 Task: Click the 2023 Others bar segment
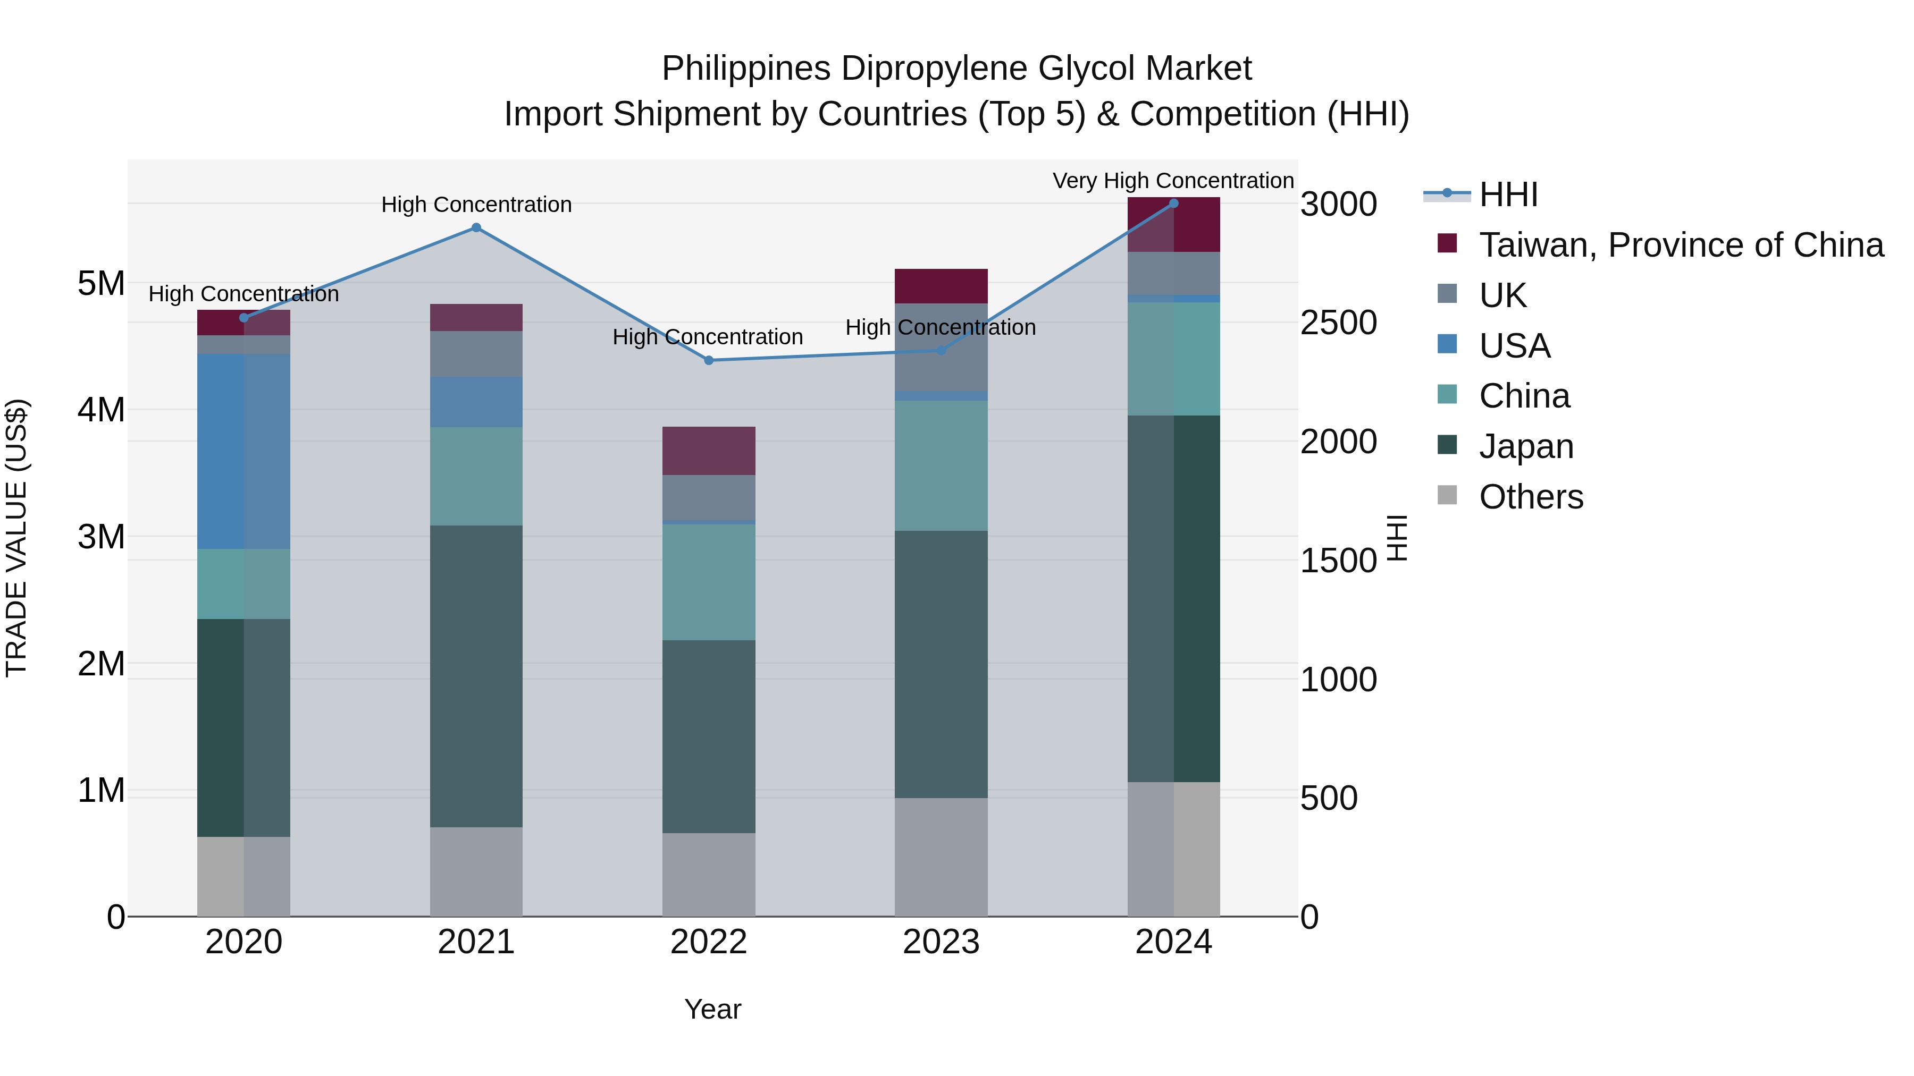pyautogui.click(x=942, y=858)
